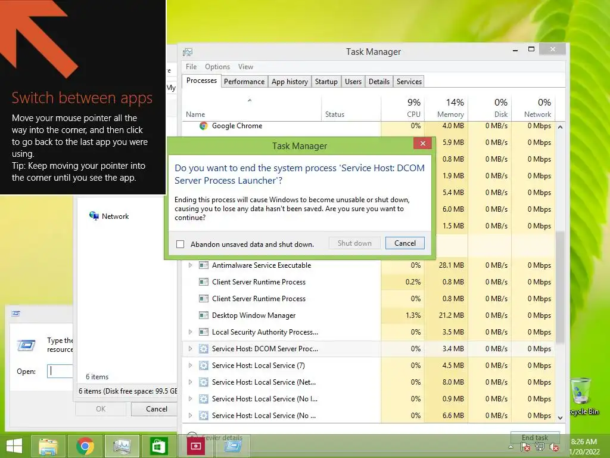Expand Local Security Authority Process row

[x=190, y=332]
